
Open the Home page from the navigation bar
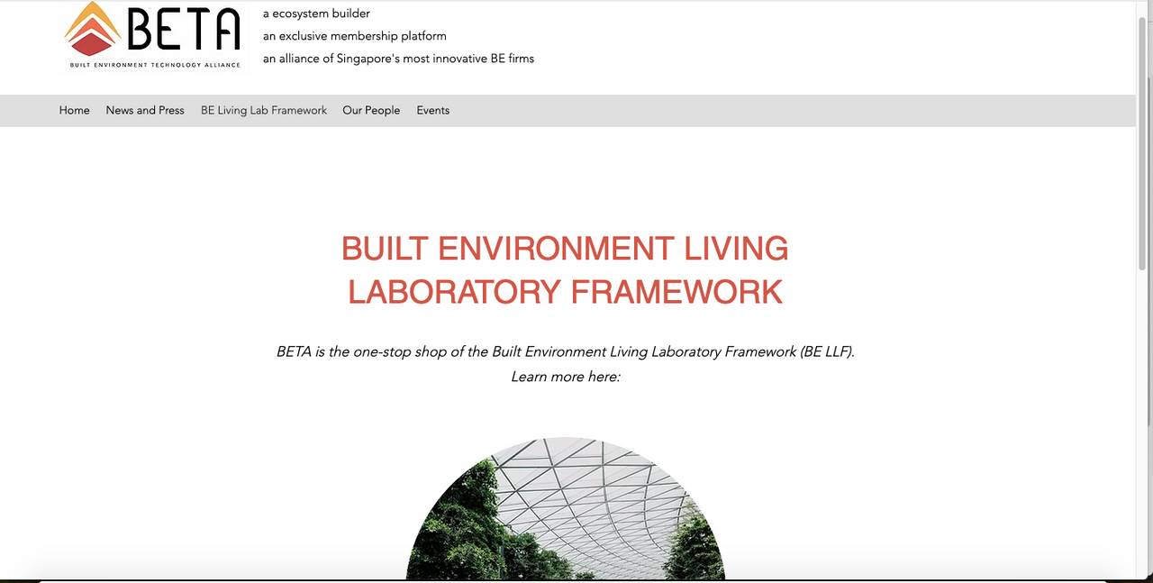coord(74,110)
